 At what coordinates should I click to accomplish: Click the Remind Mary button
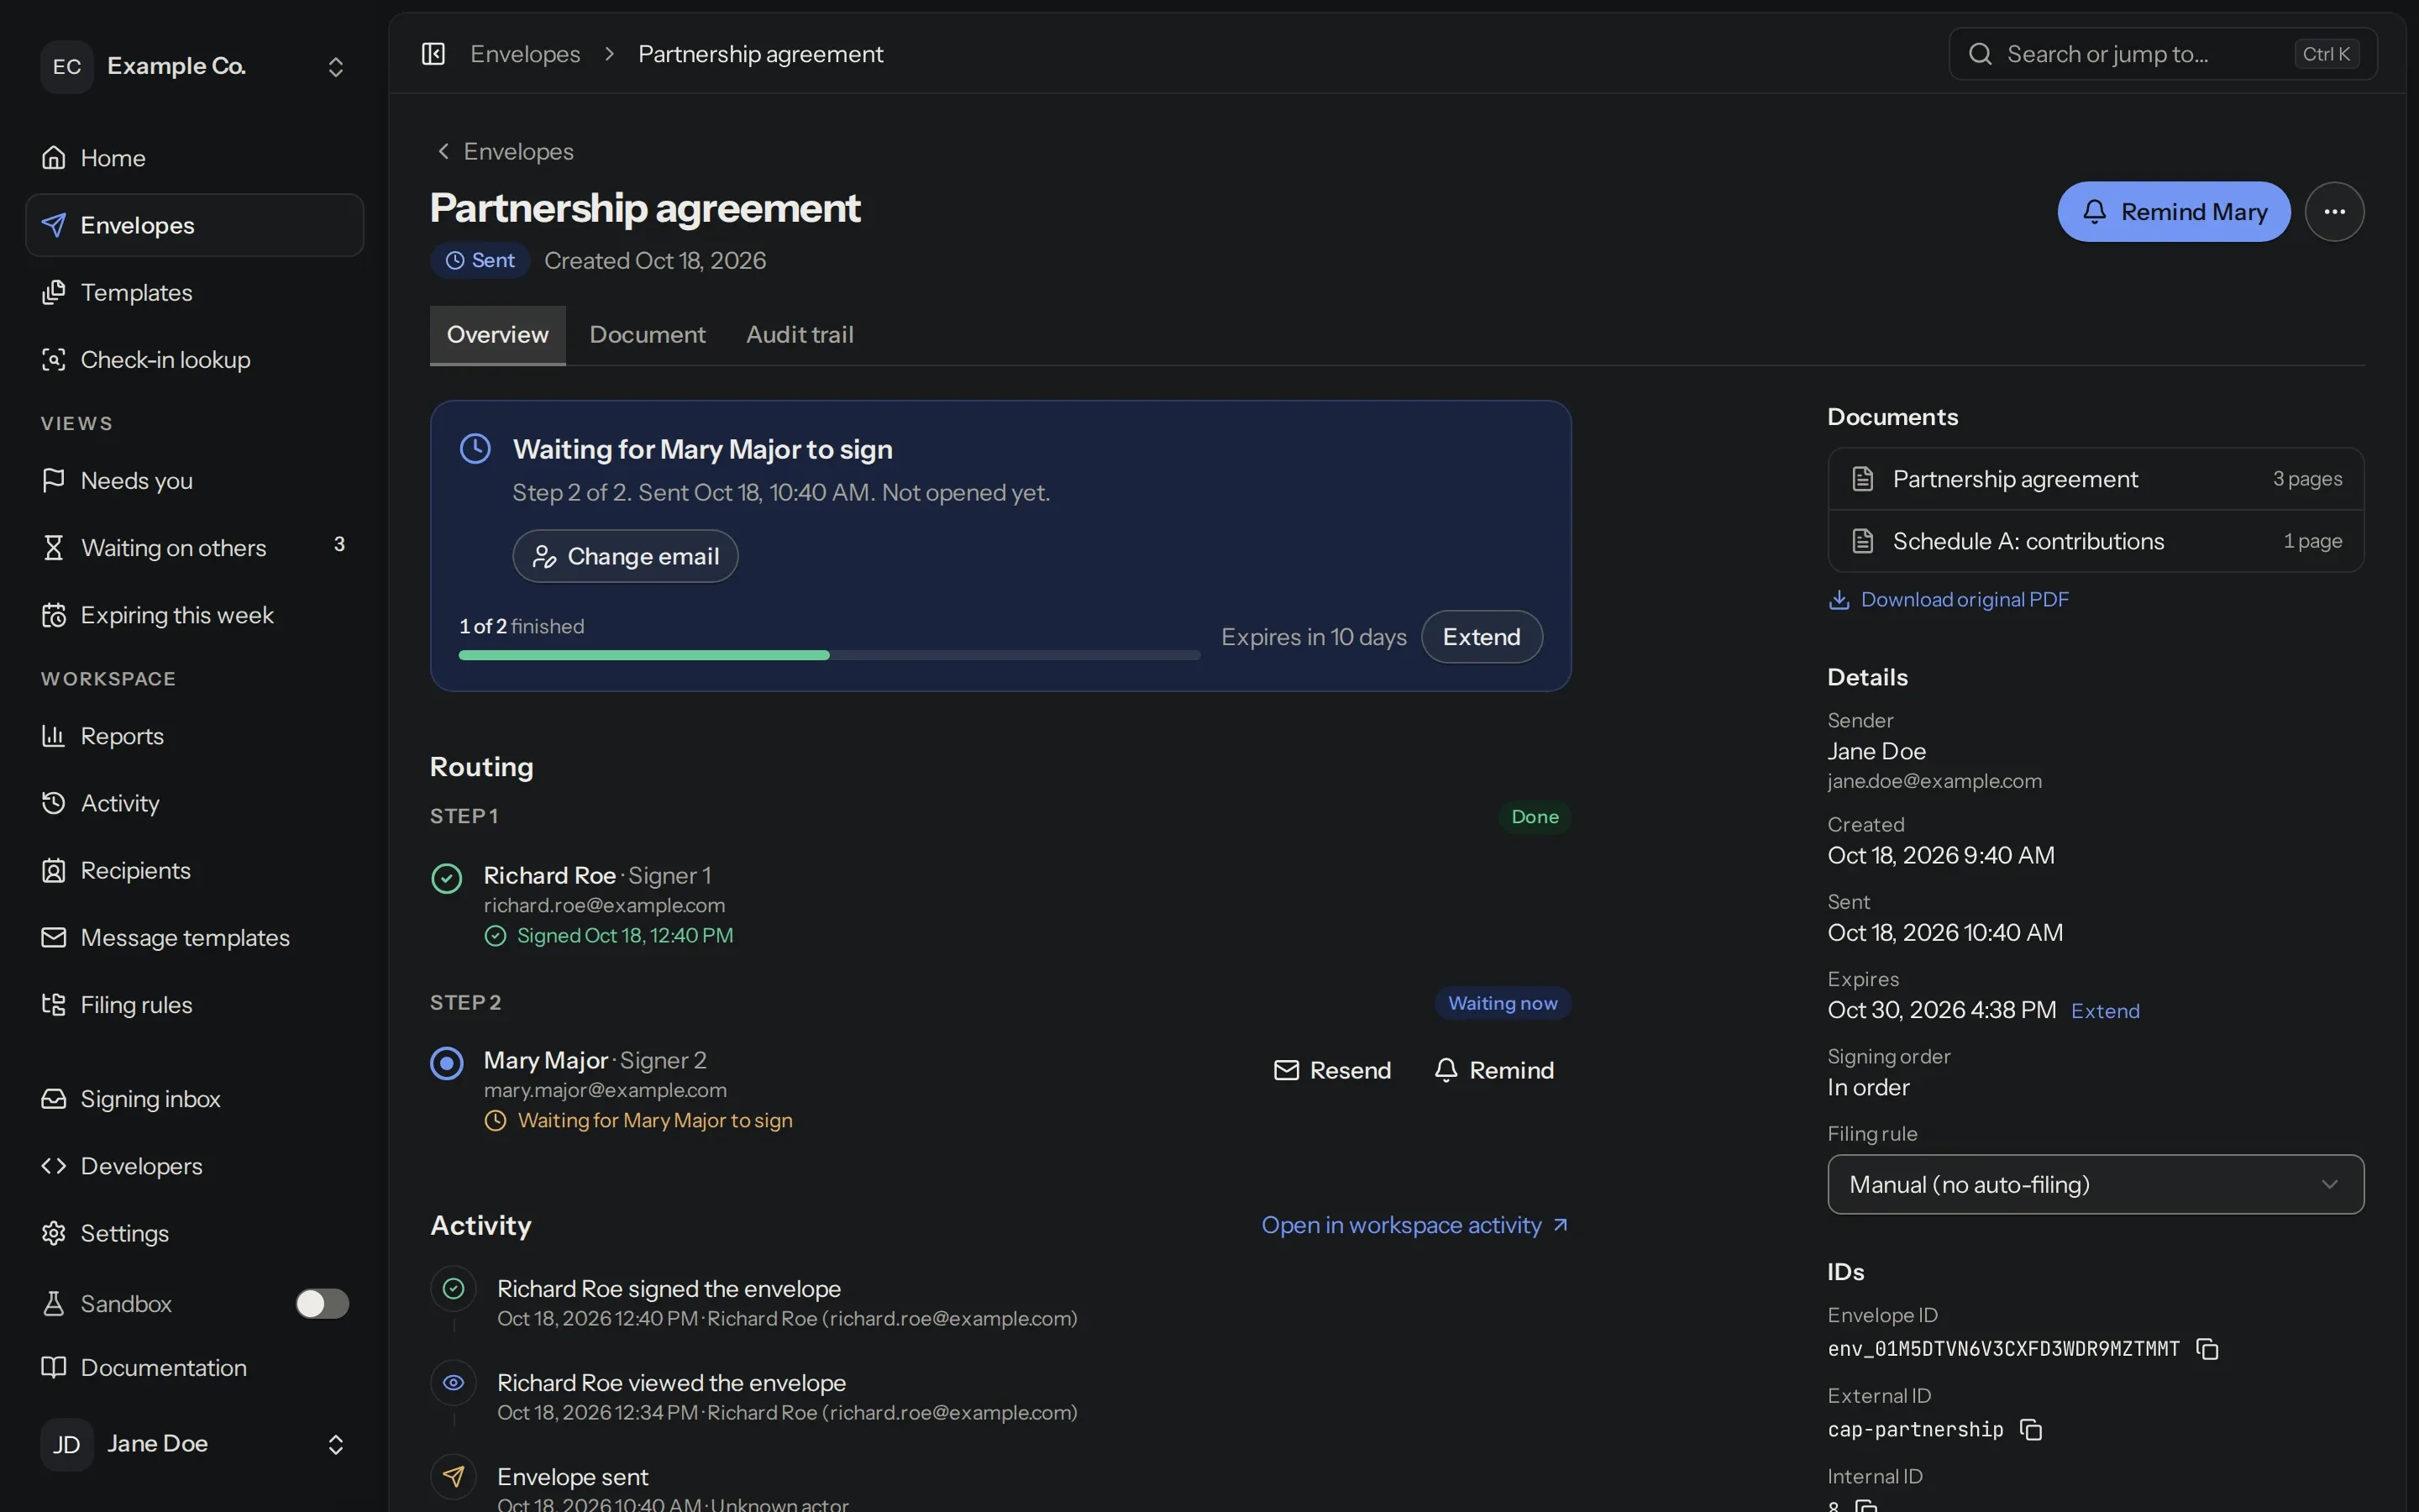tap(2173, 212)
